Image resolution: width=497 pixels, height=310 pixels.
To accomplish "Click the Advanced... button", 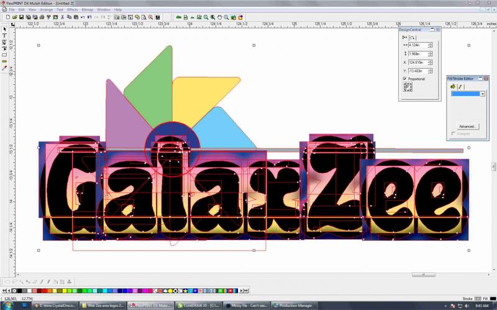I will 468,126.
